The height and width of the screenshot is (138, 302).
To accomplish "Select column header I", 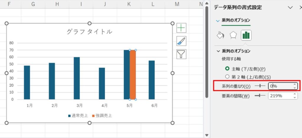I will pos(81,4).
